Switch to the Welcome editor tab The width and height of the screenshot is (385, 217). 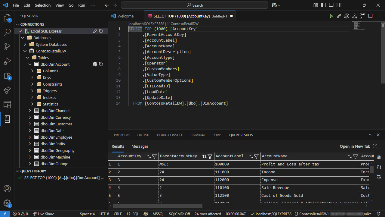coord(125,16)
